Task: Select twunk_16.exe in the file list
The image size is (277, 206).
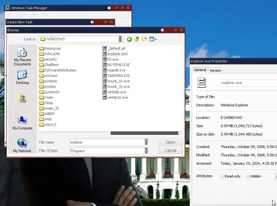Action: 116,81
